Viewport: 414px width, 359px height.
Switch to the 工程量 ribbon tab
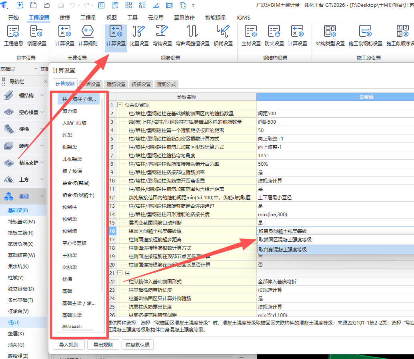tap(88, 18)
